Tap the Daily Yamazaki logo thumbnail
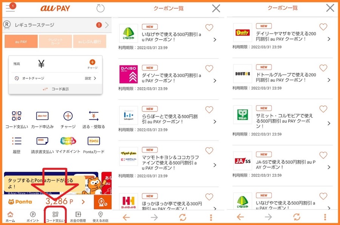Image resolution: width=340 pixels, height=225 pixels. coord(243,32)
